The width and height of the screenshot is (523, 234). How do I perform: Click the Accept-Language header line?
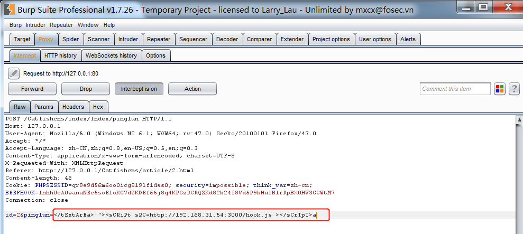click(102, 148)
